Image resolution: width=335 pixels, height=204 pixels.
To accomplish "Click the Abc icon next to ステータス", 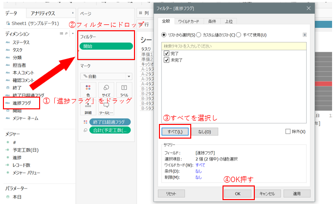I will tap(8, 42).
